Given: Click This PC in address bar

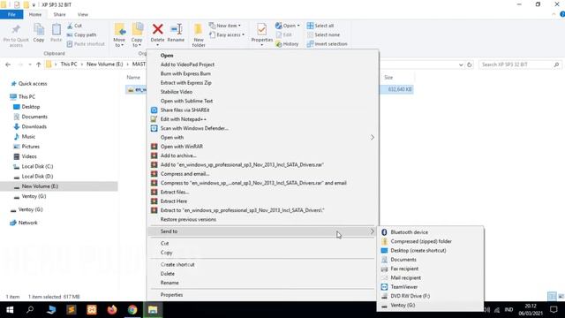Looking at the screenshot, I should 69,64.
